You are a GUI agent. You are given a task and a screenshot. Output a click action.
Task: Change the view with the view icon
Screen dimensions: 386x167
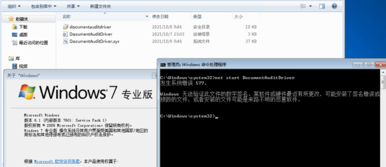point(304,6)
